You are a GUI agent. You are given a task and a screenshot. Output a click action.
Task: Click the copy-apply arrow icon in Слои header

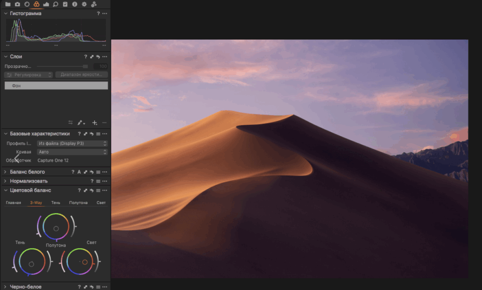click(92, 56)
